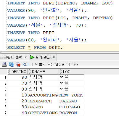The width and height of the screenshot is (119, 116).
Task: Switch to the 질의 결과 tab
Action: click(43, 57)
